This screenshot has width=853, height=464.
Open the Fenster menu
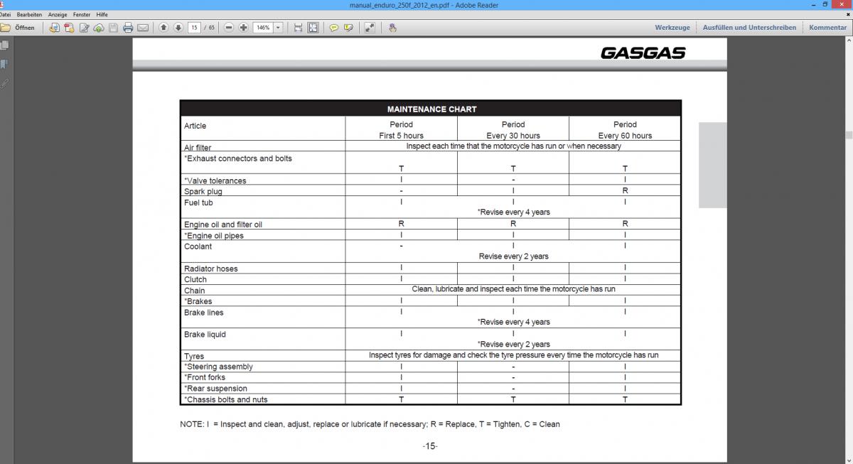[82, 14]
